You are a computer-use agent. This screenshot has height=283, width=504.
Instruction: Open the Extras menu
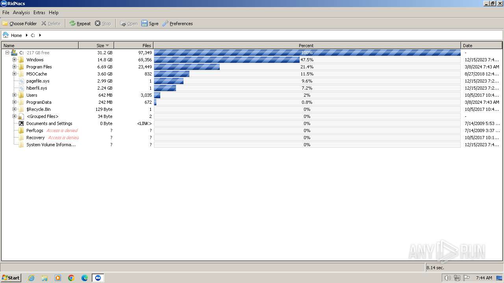(39, 13)
